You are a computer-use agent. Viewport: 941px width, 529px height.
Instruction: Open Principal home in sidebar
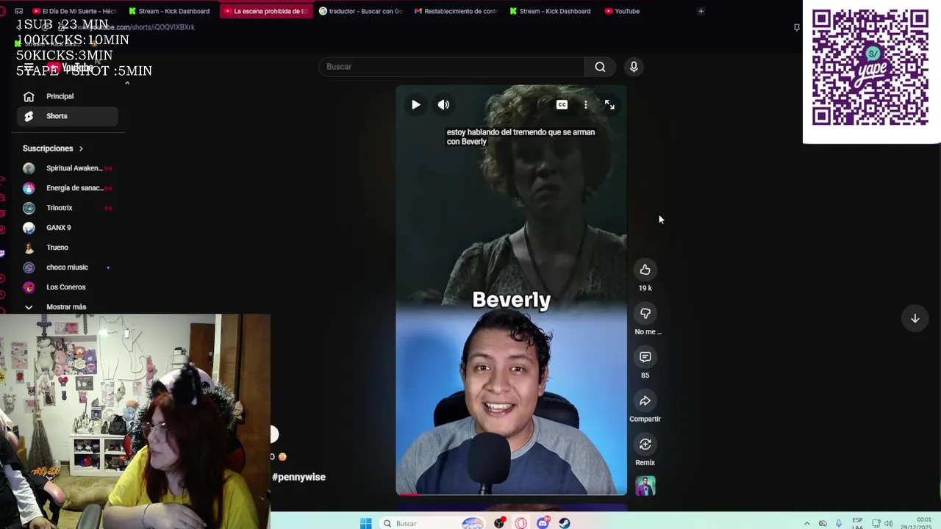tap(68, 96)
